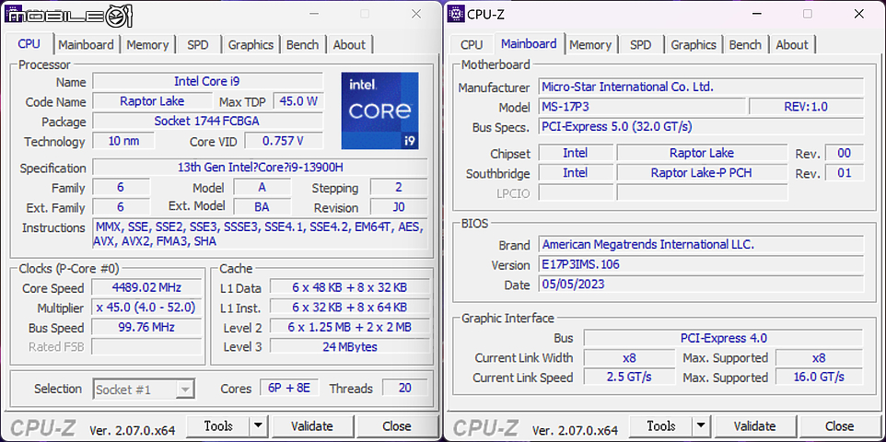Click the empty Rated FSB field
The image size is (886, 442).
pyautogui.click(x=146, y=346)
